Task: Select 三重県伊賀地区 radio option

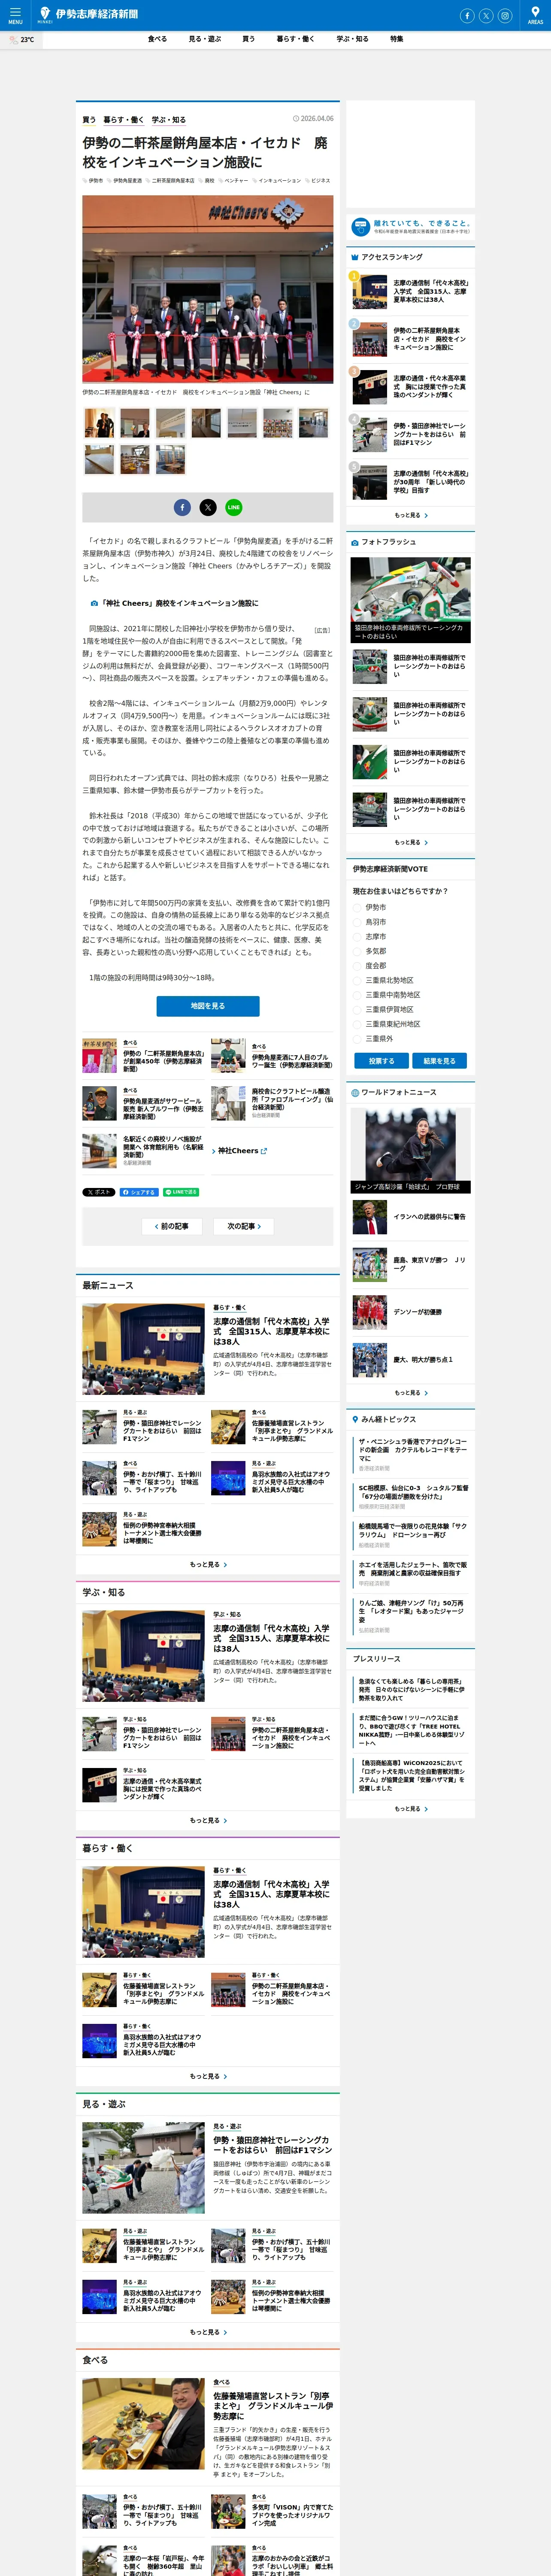Action: (357, 1009)
